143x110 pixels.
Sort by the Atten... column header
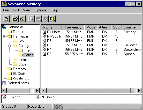point(104,27)
